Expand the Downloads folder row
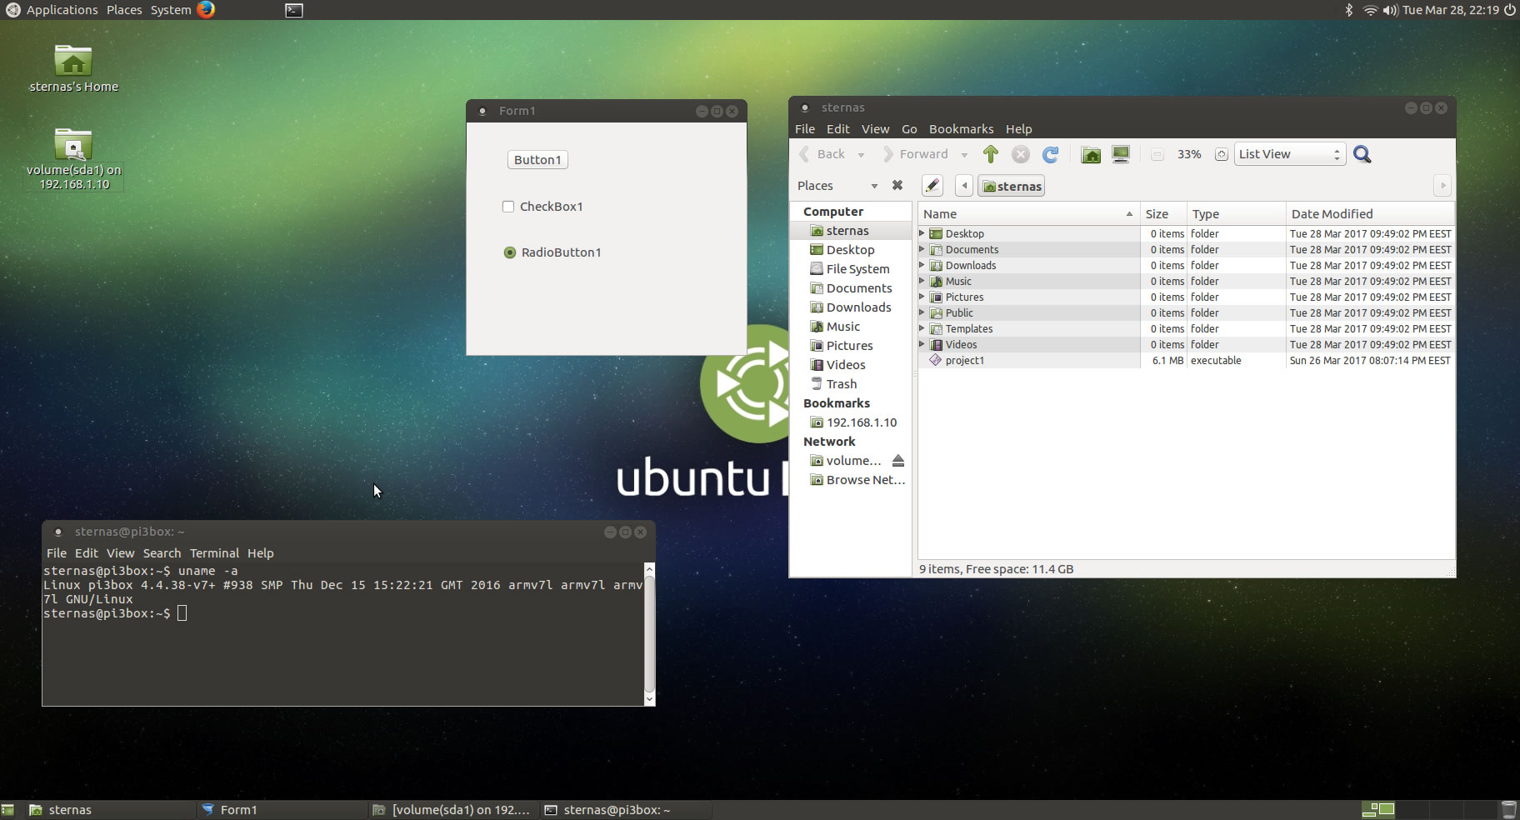1520x820 pixels. (x=922, y=265)
